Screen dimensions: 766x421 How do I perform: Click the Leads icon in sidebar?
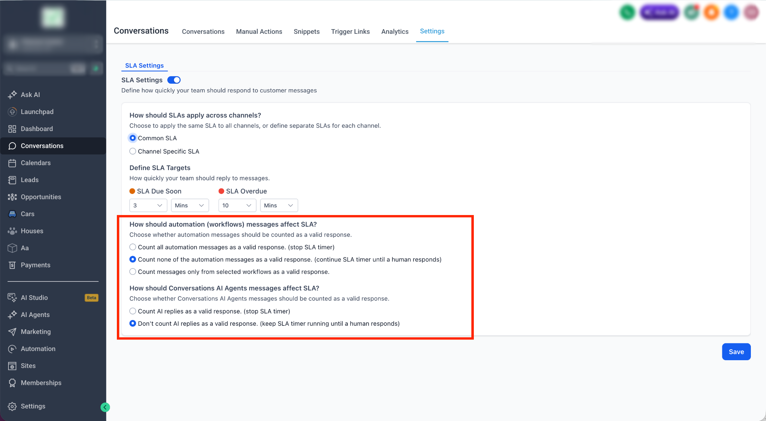[x=12, y=180]
